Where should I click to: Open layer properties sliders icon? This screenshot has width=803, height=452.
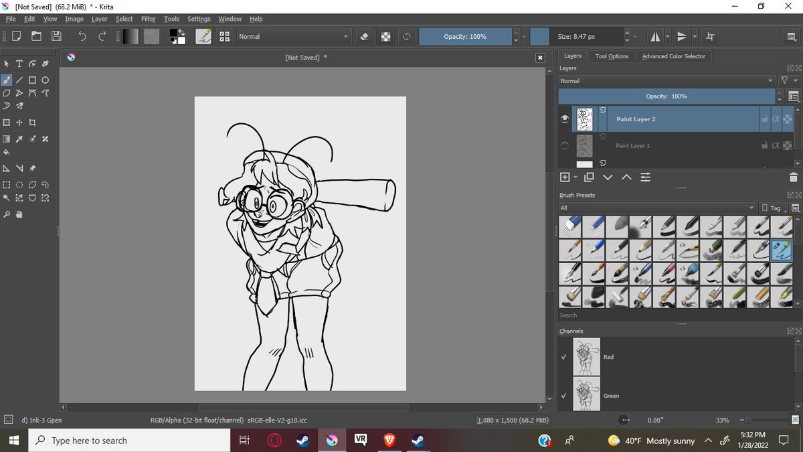(645, 177)
